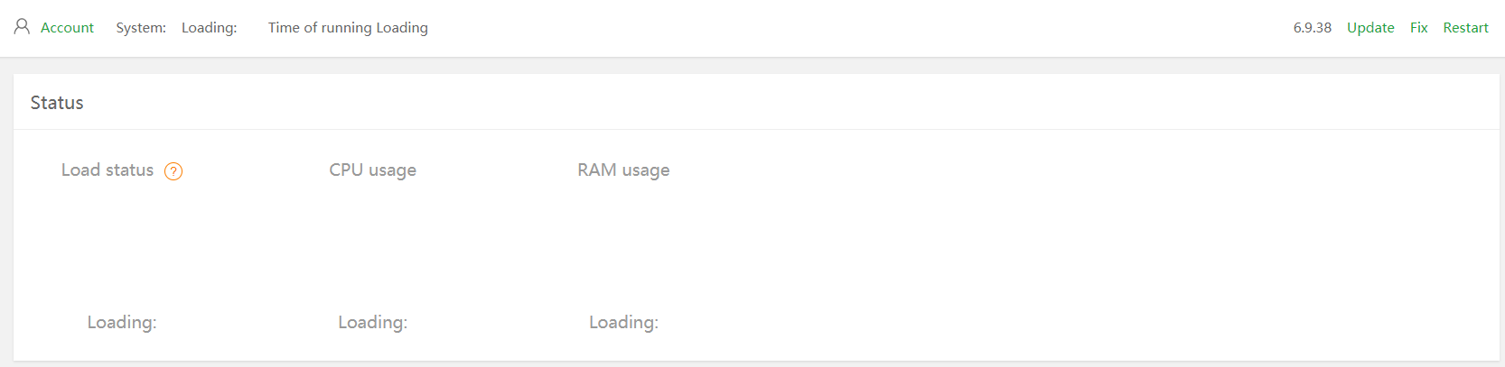Click the empty gauge area below Load status
Viewport: 1505px width, 367px height.
pos(122,245)
